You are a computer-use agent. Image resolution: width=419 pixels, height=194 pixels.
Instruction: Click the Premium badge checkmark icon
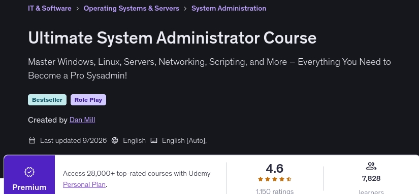tap(29, 172)
